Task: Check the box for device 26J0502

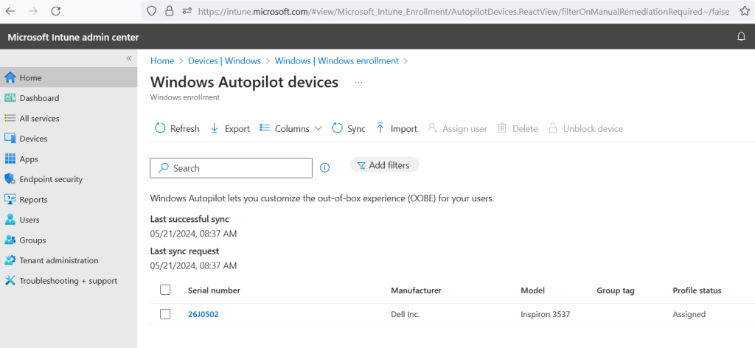Action: [165, 314]
